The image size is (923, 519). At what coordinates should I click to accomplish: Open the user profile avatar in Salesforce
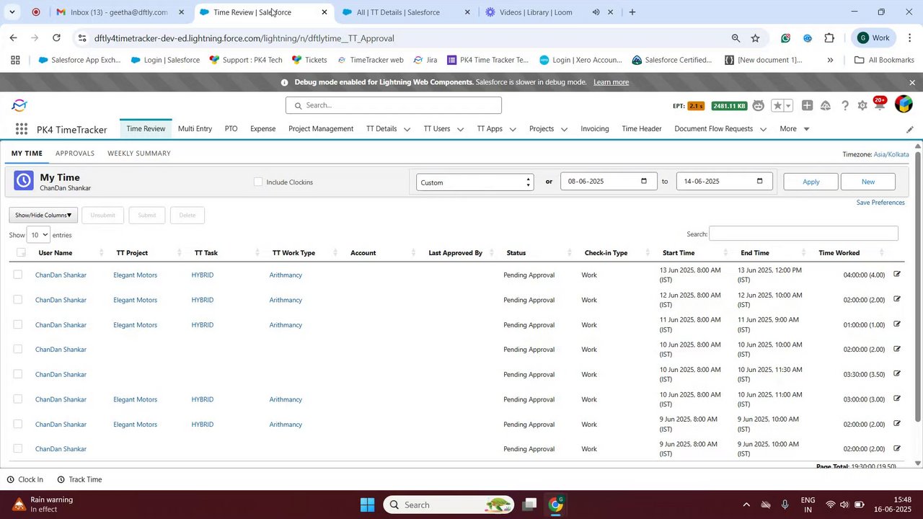tap(904, 105)
